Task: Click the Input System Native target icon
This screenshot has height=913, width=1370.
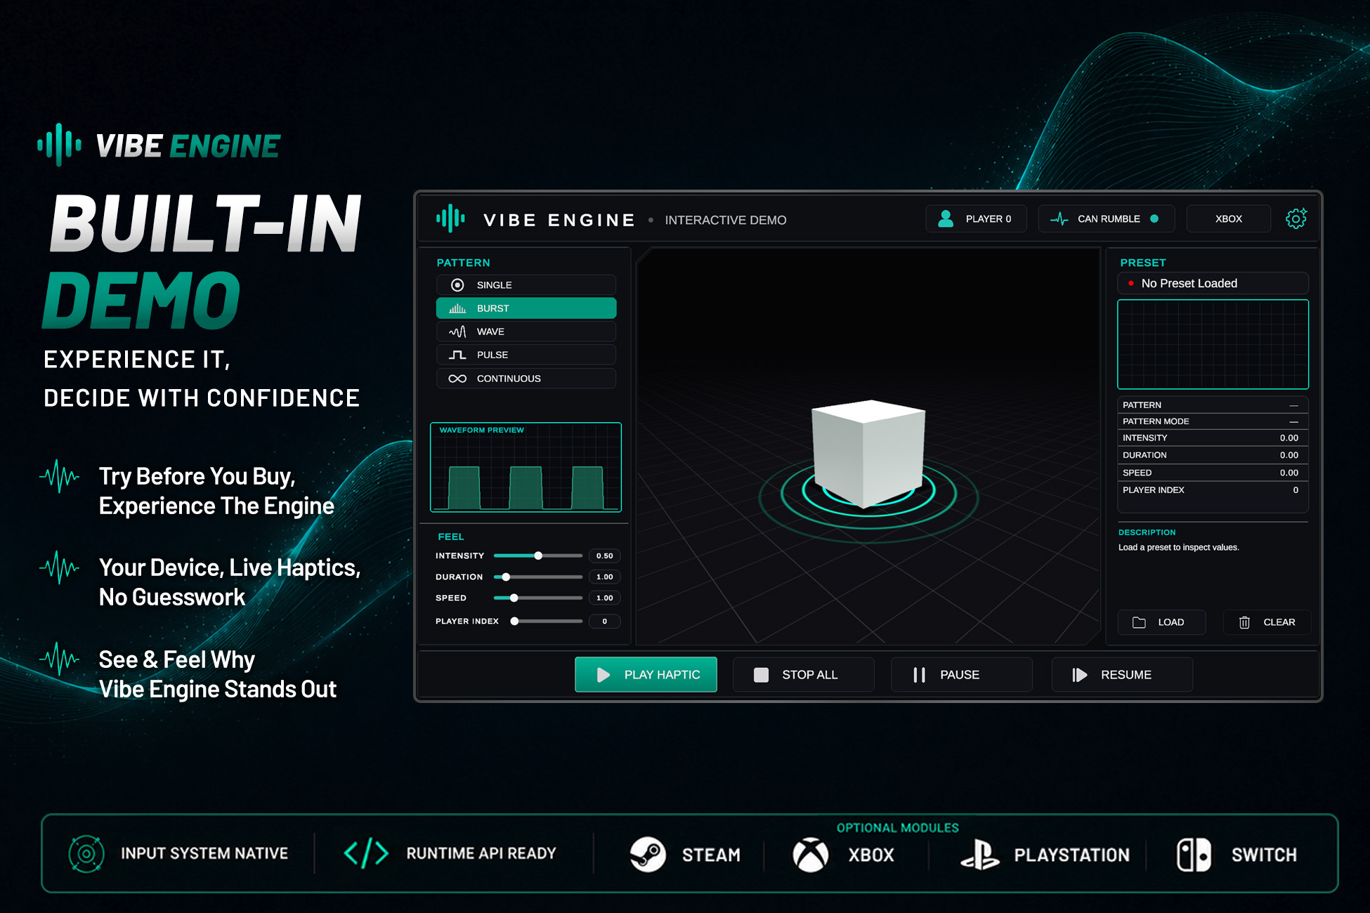Action: click(x=86, y=854)
